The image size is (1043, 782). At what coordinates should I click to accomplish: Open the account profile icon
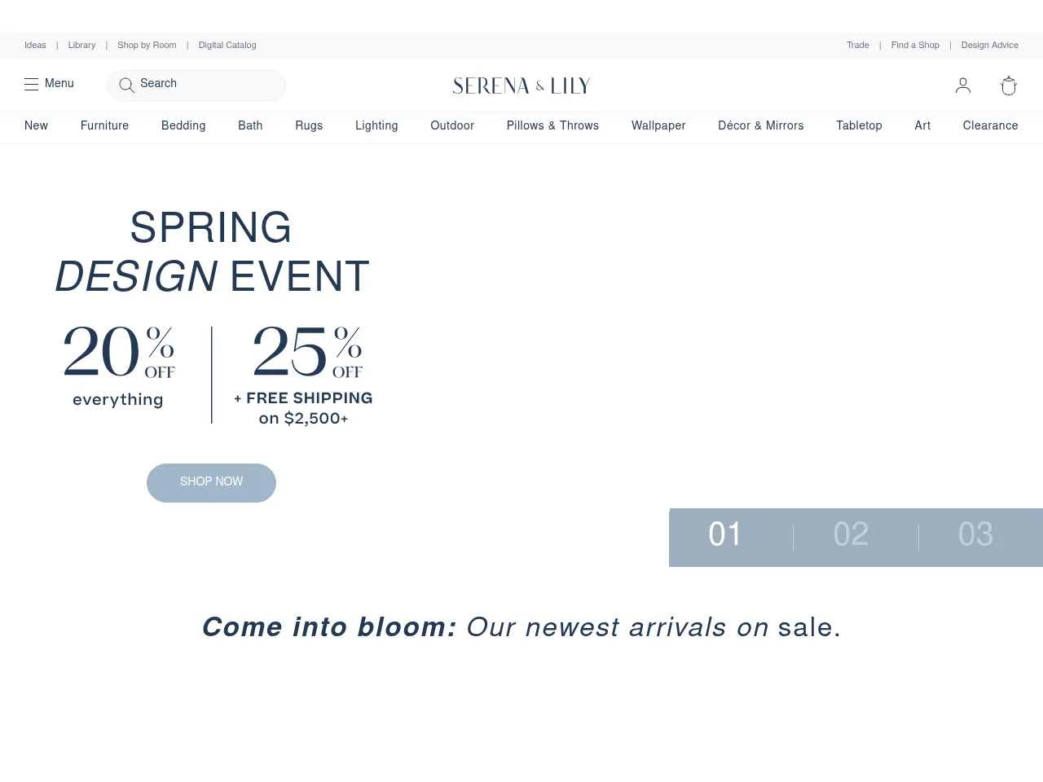(963, 86)
